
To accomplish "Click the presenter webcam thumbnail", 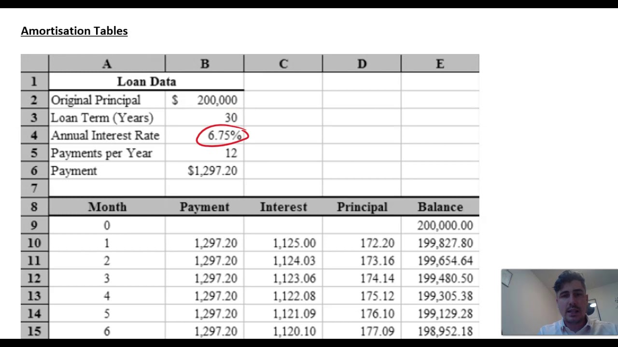I will pyautogui.click(x=560, y=302).
